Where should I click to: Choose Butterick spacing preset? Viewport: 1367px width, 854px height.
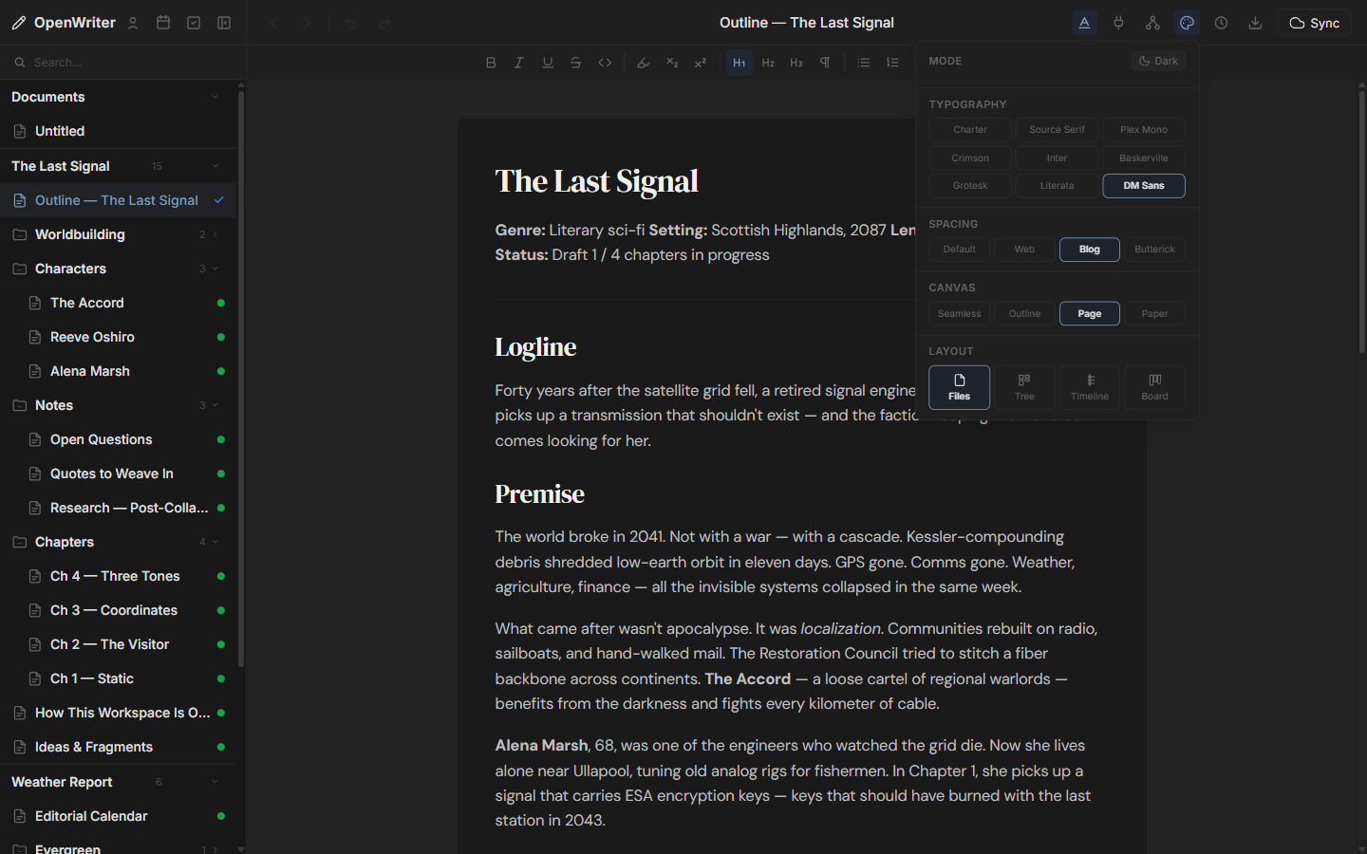[x=1154, y=250]
